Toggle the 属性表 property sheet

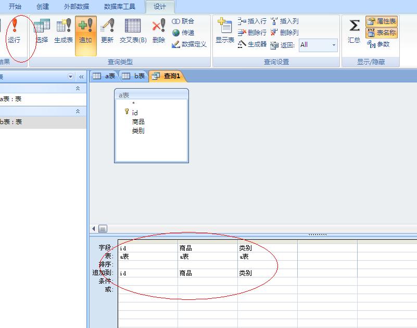coord(382,21)
